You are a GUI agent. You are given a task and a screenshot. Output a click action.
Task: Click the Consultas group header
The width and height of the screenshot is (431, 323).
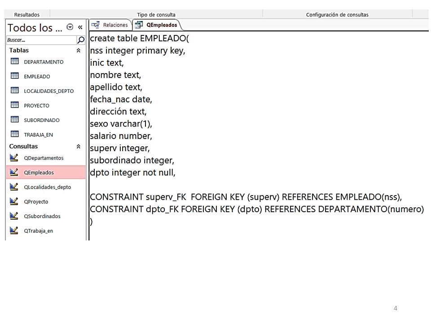(23, 146)
